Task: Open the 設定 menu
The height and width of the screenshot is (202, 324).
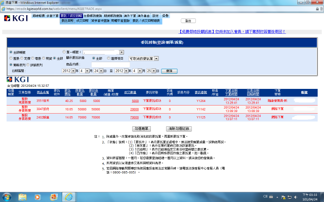Action: (155, 16)
